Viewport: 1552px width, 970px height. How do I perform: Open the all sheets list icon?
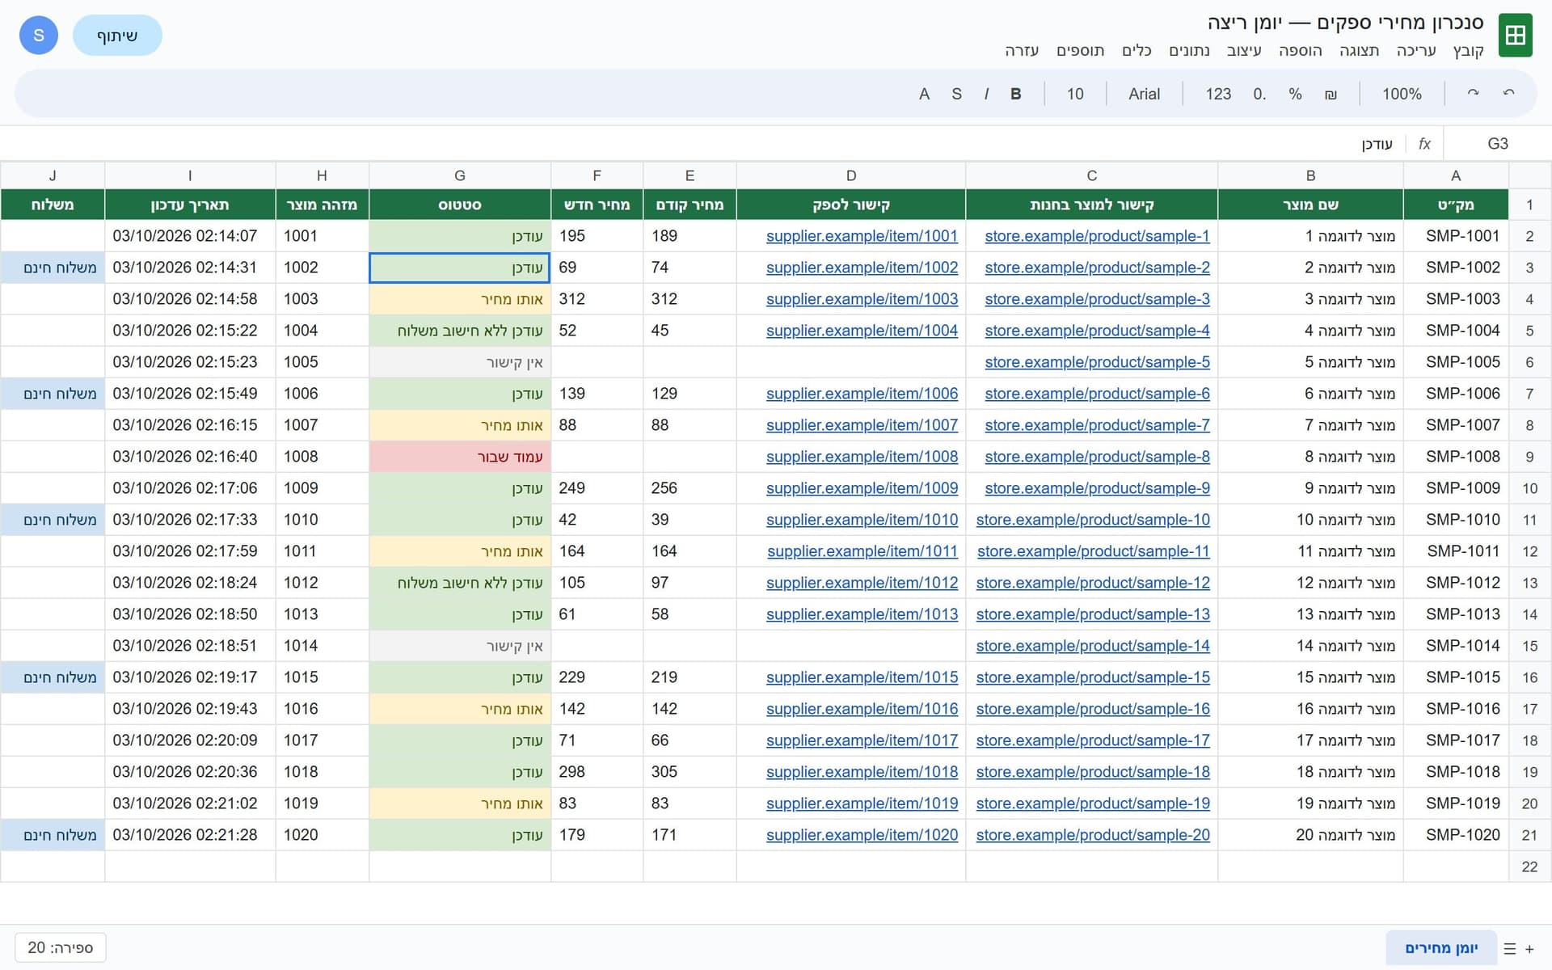[1509, 948]
